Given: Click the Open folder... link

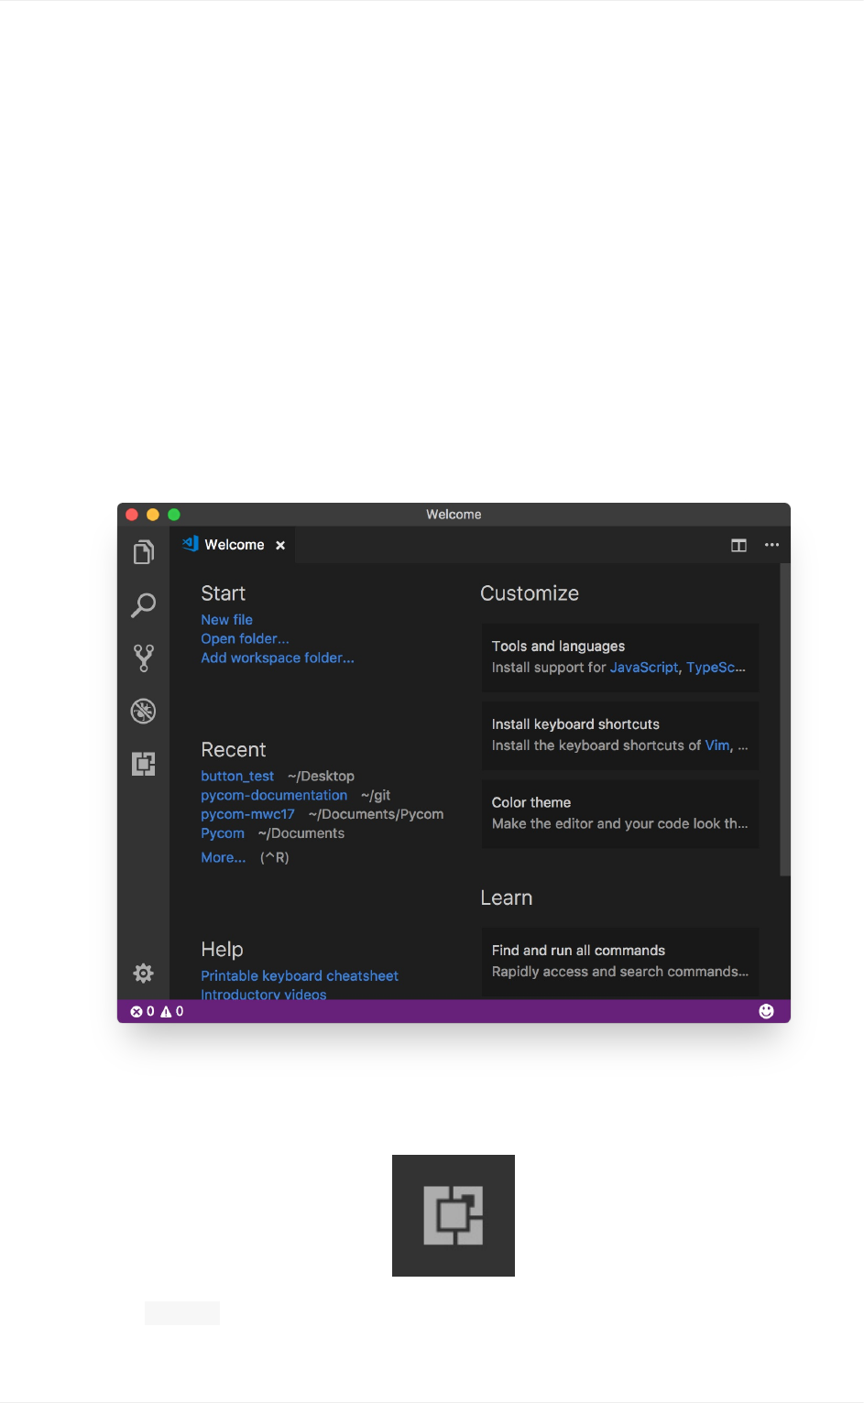Looking at the screenshot, I should click(x=246, y=638).
